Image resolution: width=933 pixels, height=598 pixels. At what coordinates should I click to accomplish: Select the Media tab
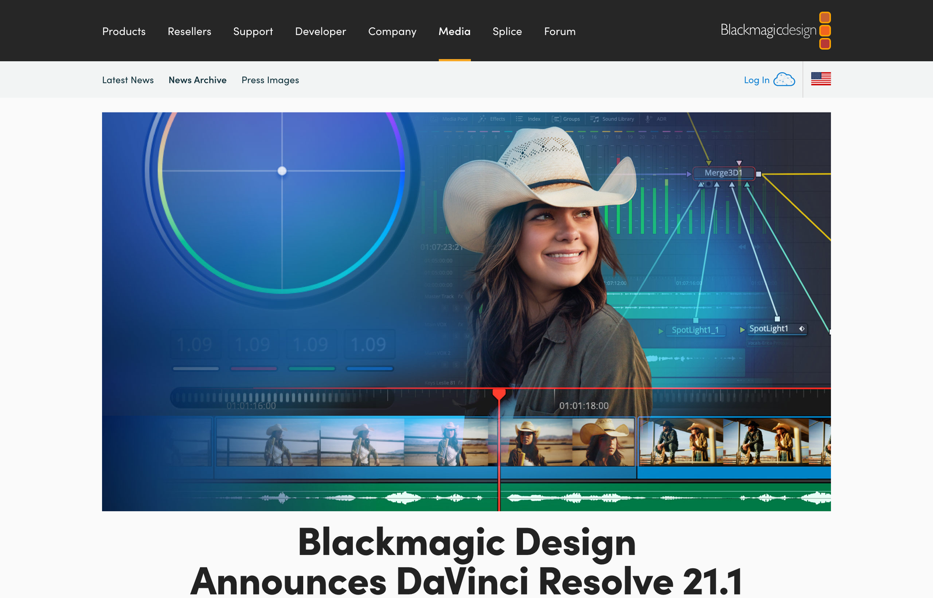454,32
